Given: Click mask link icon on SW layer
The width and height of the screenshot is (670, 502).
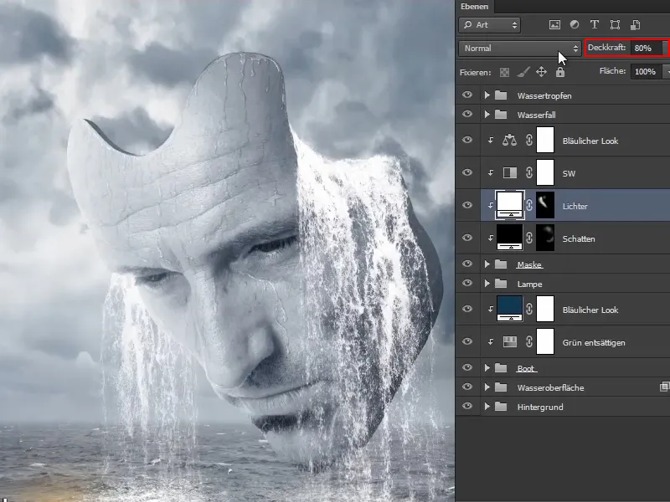Looking at the screenshot, I should tap(529, 172).
